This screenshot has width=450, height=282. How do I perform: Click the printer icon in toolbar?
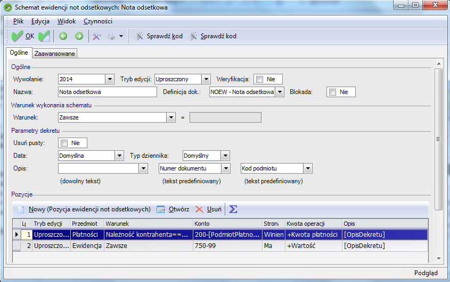click(111, 36)
